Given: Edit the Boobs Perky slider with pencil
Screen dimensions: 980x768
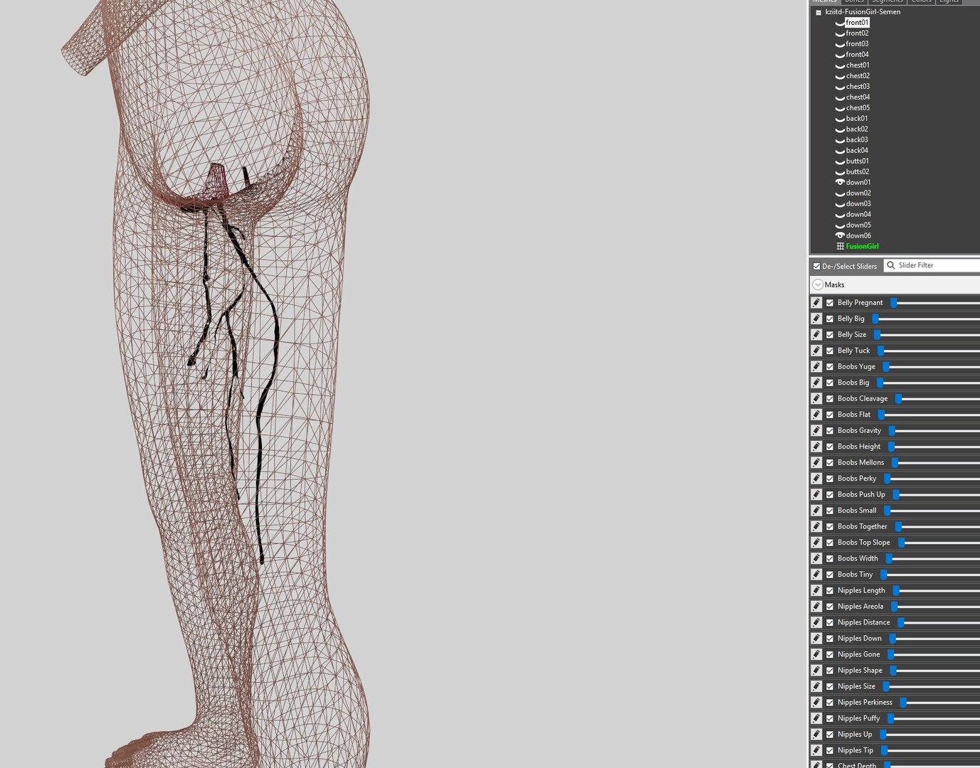Looking at the screenshot, I should [816, 479].
